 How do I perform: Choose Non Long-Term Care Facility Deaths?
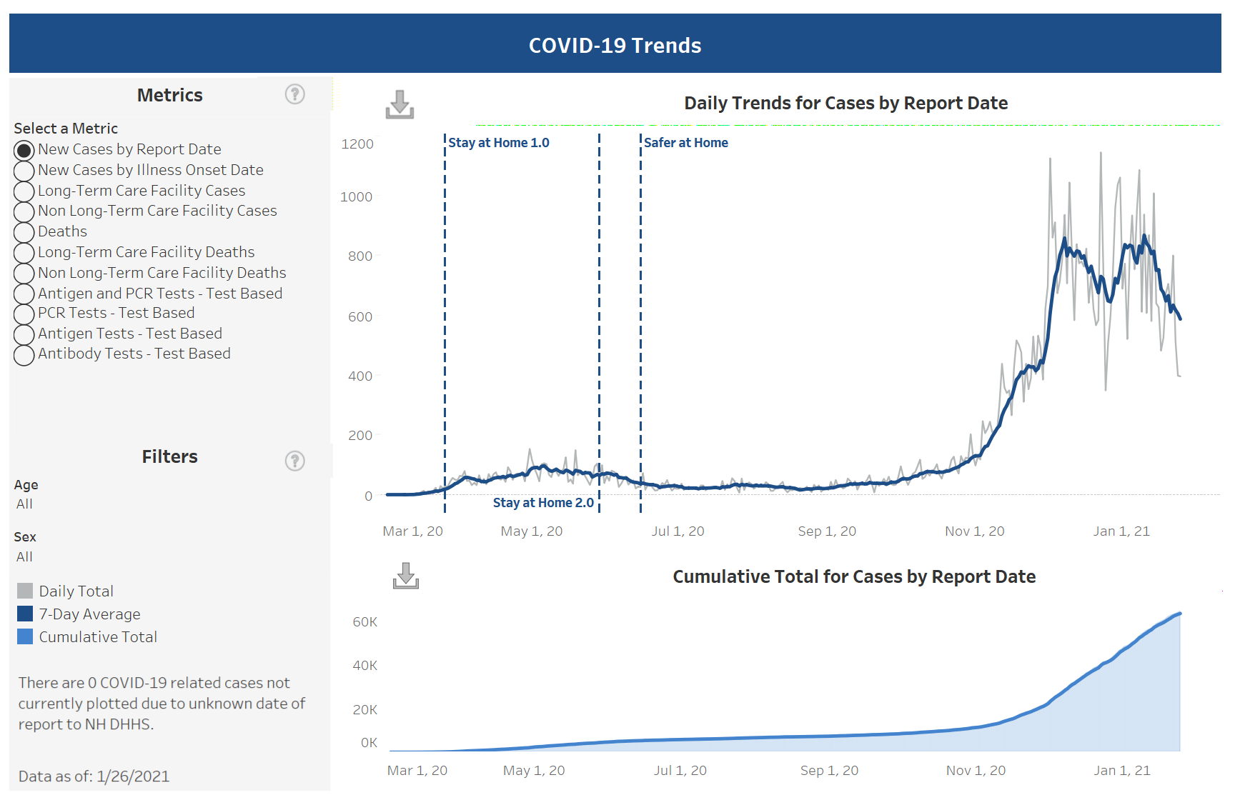(24, 274)
